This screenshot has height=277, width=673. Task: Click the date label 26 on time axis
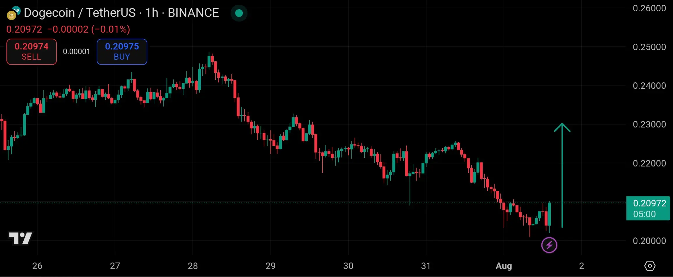tap(37, 266)
